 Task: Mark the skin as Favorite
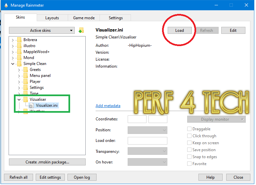pos(190,164)
